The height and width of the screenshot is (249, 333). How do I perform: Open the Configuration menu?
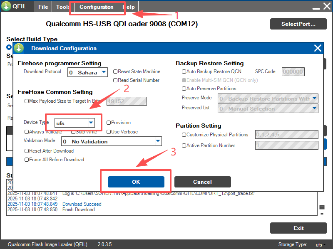click(96, 7)
